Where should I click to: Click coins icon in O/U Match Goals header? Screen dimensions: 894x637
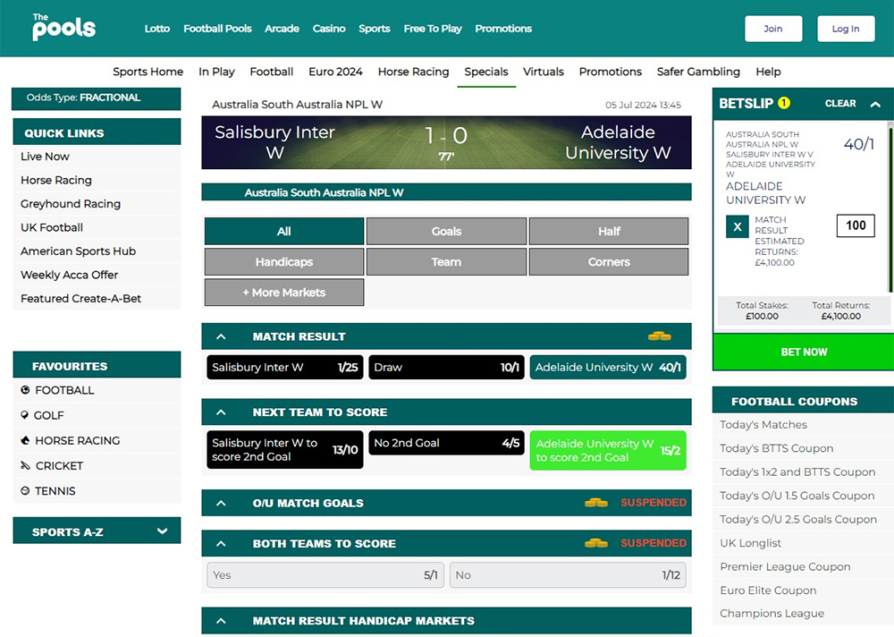pyautogui.click(x=595, y=503)
